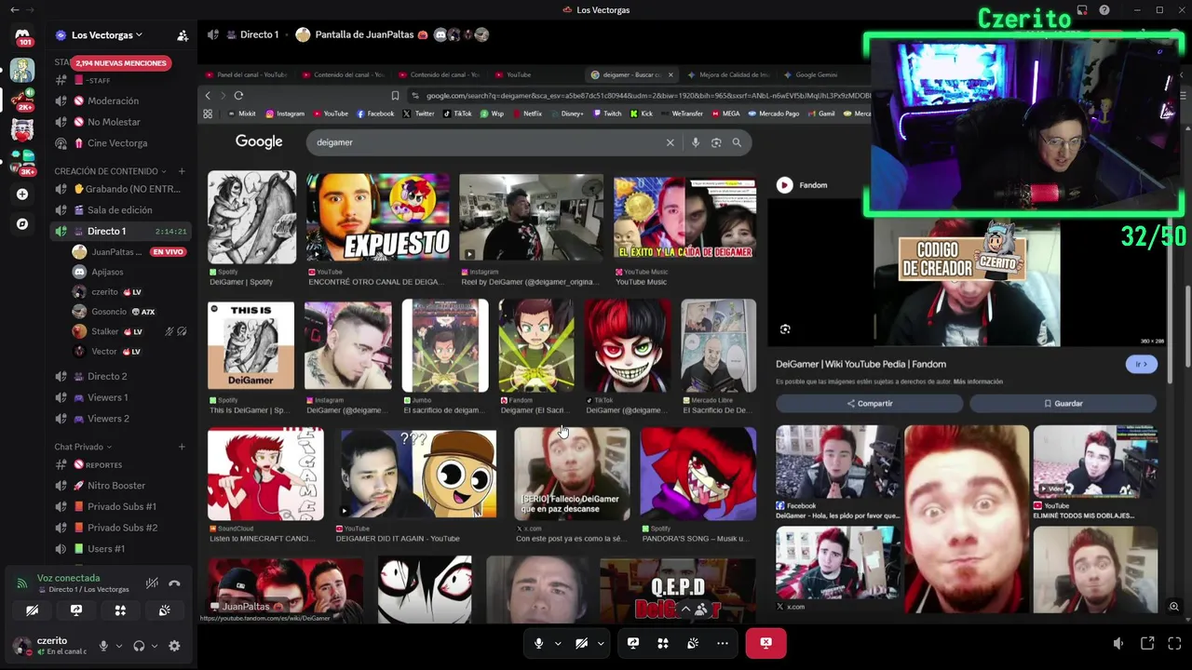
Task: Mute microphone next to czerito username
Action: coord(103,646)
